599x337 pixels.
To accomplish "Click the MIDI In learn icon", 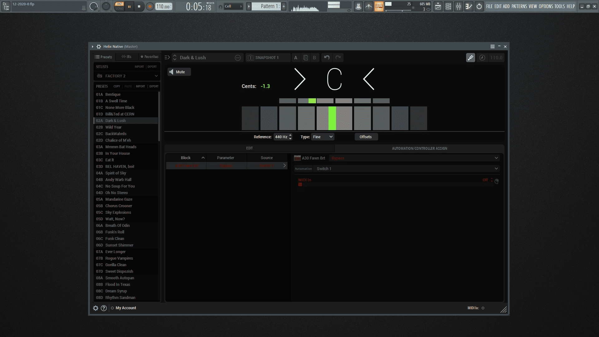I will (x=497, y=181).
